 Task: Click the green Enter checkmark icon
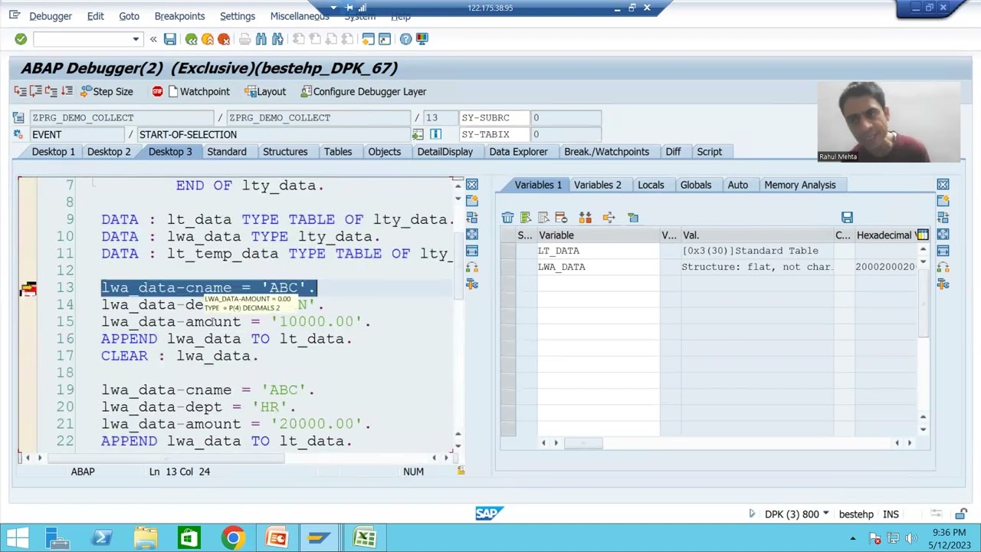coord(21,39)
